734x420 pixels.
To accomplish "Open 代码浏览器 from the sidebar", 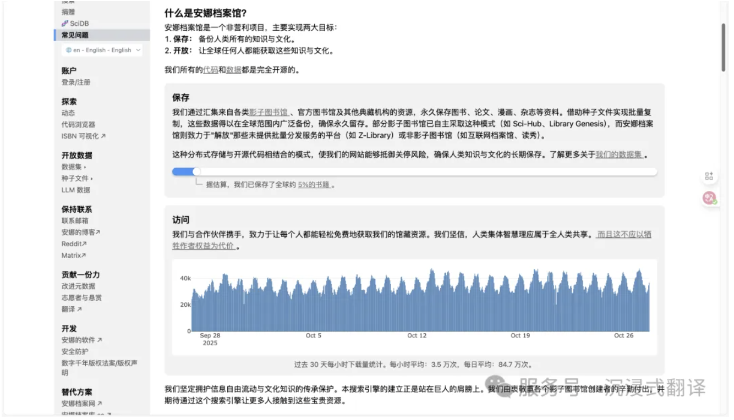I will click(x=78, y=125).
